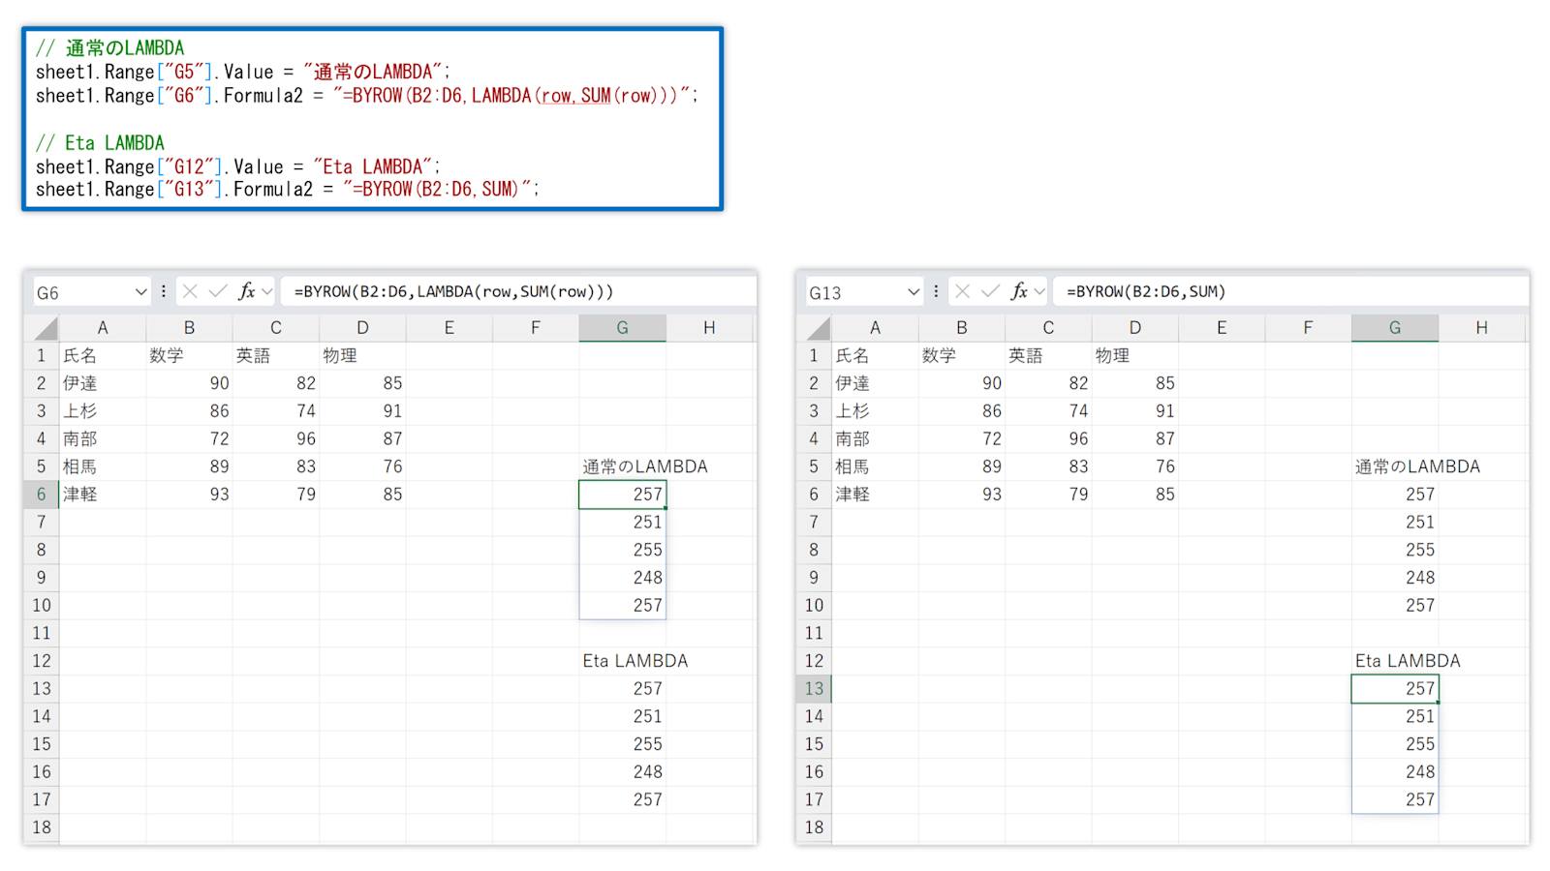Select row 13 header in right sheet
Screen dimensions: 1550x871
pos(814,689)
